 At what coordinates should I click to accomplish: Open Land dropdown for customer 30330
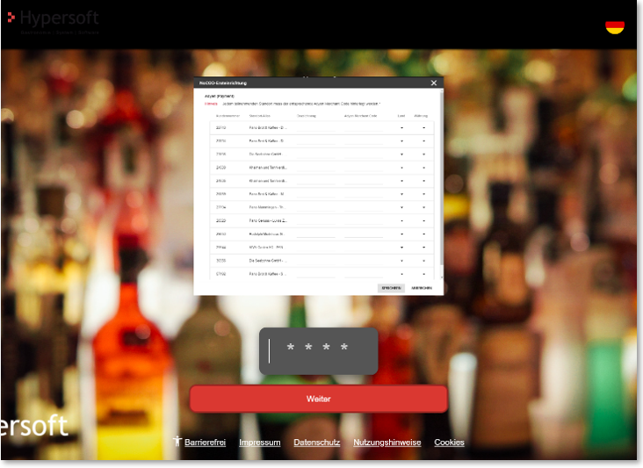[x=401, y=261]
